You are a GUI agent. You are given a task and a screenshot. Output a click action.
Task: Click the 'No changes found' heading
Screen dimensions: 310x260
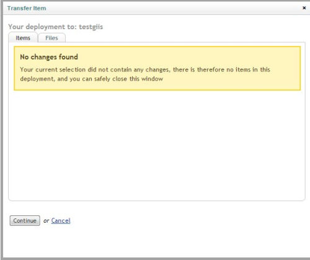point(49,57)
